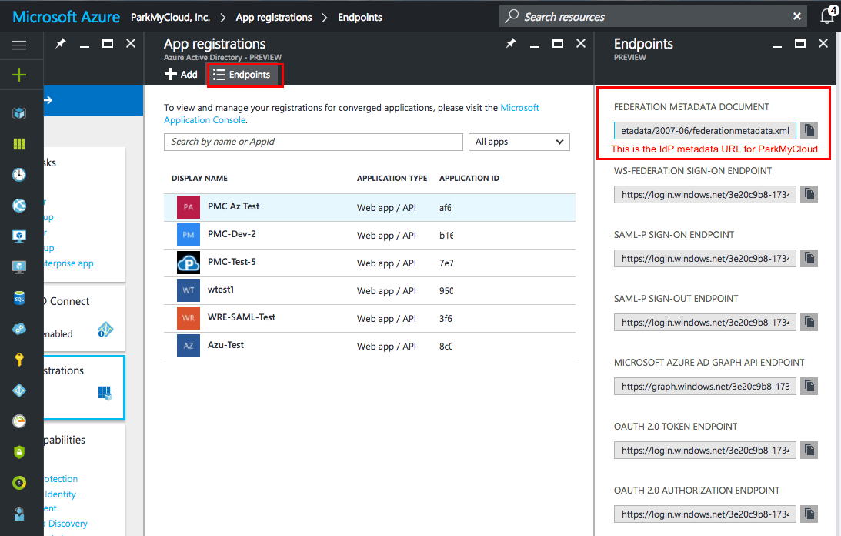
Task: Open the WRE-SAML-Test app name
Action: [242, 317]
